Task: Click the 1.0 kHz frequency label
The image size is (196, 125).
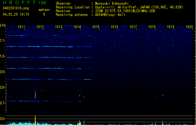Action: [x=3, y=56]
